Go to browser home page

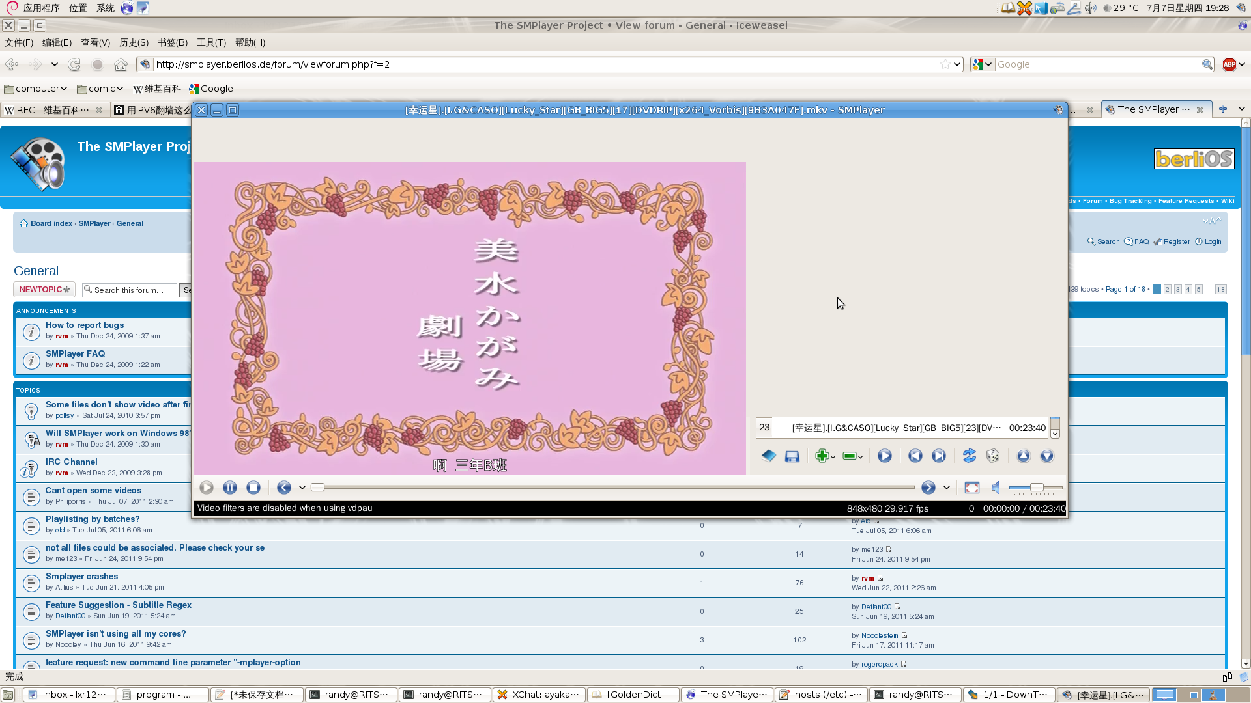(121, 64)
